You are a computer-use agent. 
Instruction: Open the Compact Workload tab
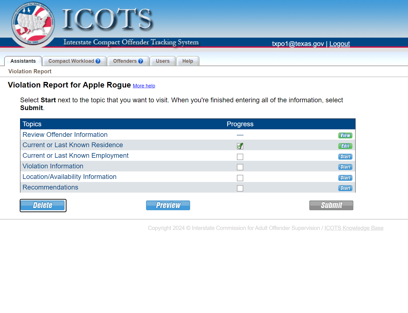click(x=71, y=61)
